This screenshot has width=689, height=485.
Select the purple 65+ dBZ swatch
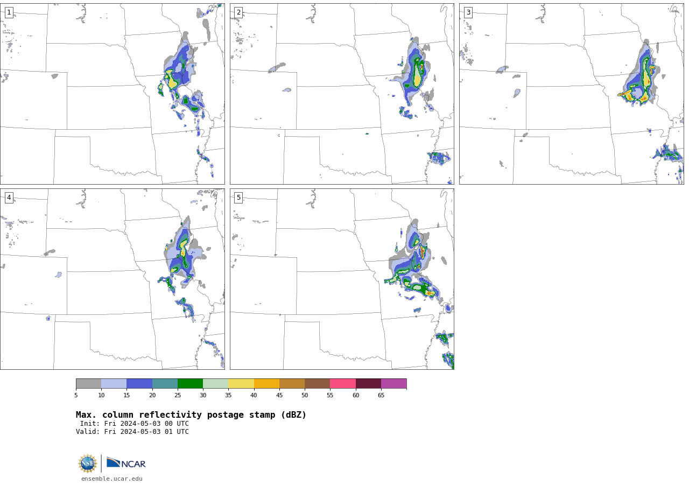[x=393, y=383]
